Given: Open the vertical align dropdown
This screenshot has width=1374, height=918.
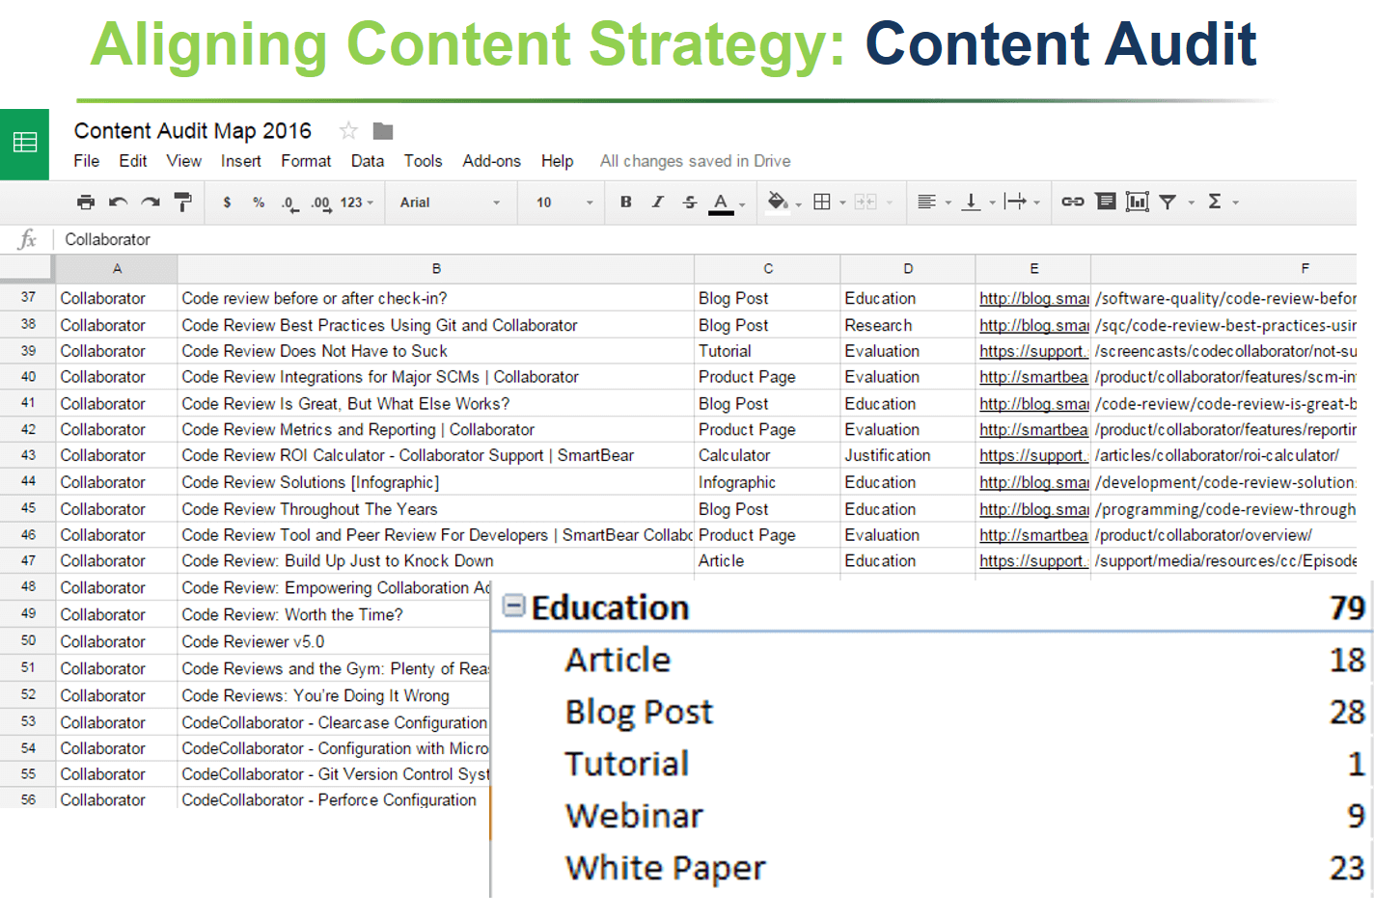Looking at the screenshot, I should pos(978,202).
